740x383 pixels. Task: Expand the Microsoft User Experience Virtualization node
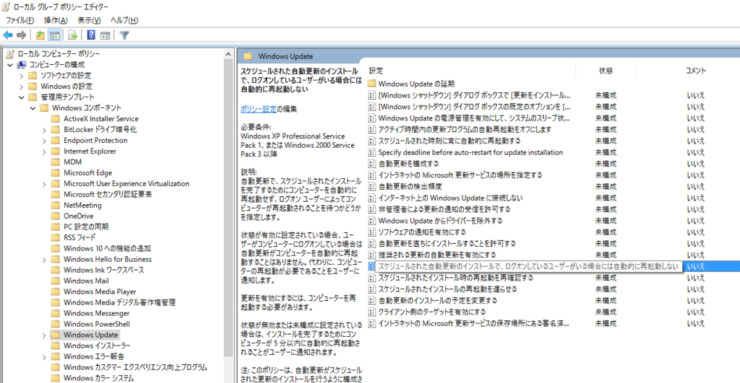pos(44,184)
